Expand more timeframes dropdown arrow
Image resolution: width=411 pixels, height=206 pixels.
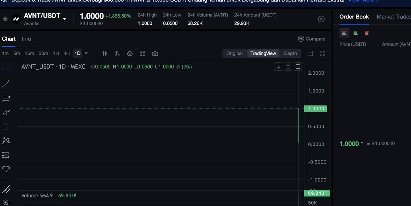(x=86, y=53)
